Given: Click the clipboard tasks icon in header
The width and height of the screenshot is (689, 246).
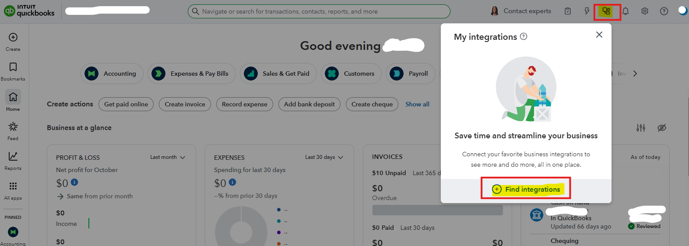Looking at the screenshot, I should point(568,11).
